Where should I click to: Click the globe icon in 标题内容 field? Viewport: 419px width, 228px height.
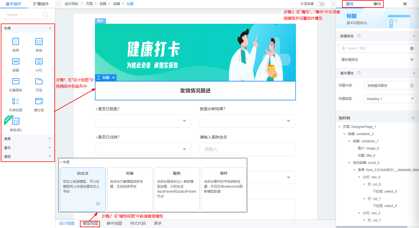[412, 85]
